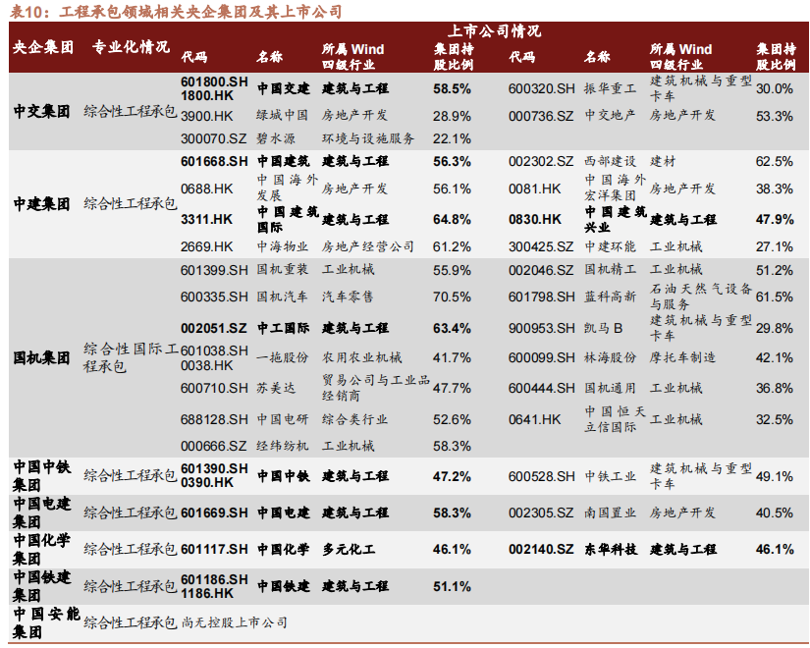Select the 64.8% holding ratio

pyautogui.click(x=452, y=219)
